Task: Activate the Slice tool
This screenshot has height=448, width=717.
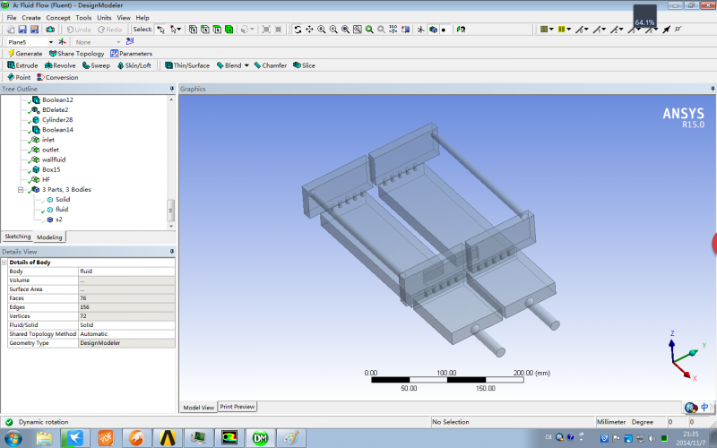Action: (x=303, y=65)
